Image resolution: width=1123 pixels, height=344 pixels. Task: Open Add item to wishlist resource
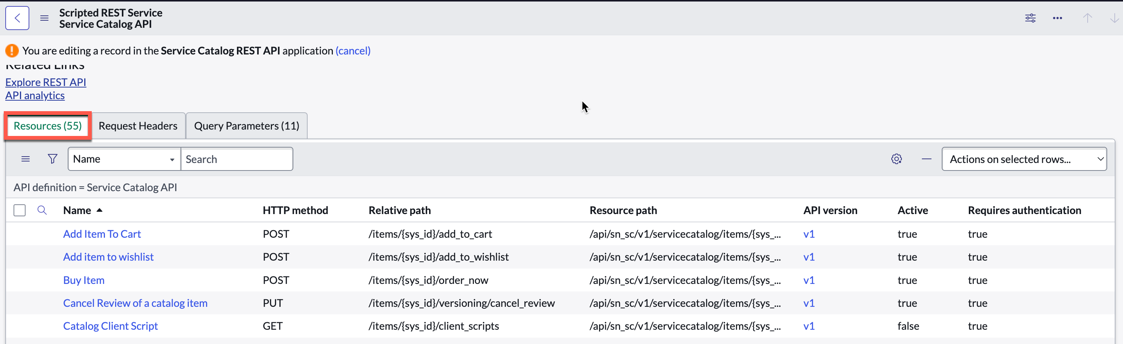(108, 257)
